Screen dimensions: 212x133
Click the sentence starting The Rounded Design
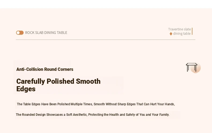click(93, 115)
